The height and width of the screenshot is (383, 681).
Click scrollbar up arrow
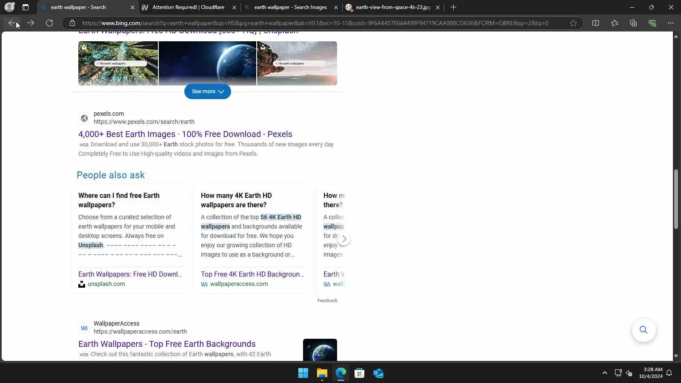(x=676, y=36)
